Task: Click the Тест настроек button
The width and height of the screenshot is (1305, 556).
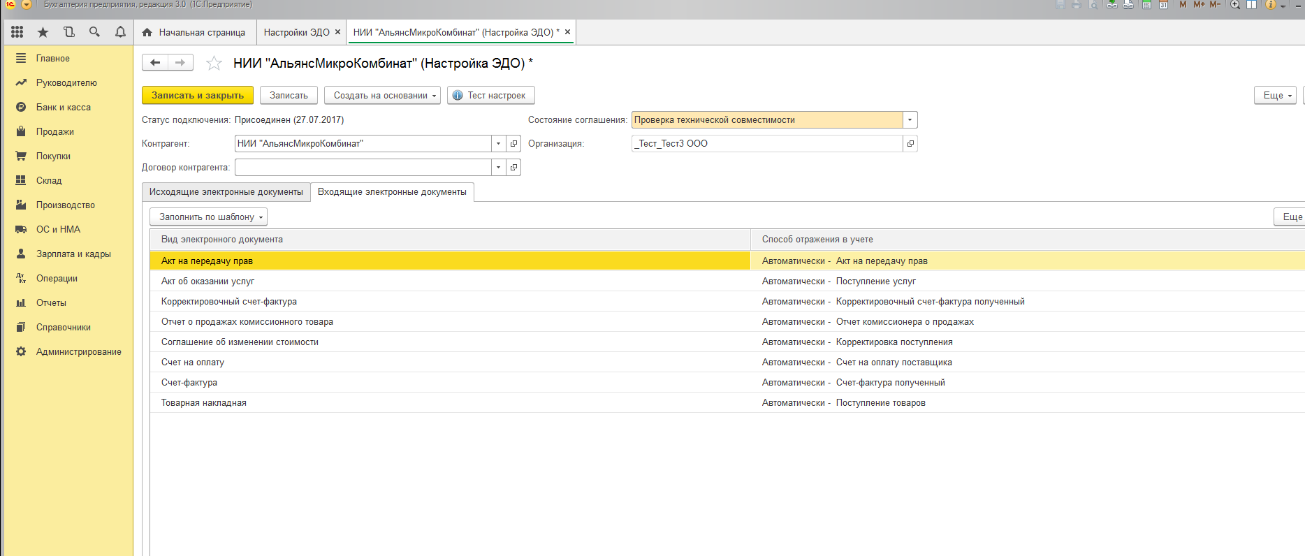Action: coord(490,96)
